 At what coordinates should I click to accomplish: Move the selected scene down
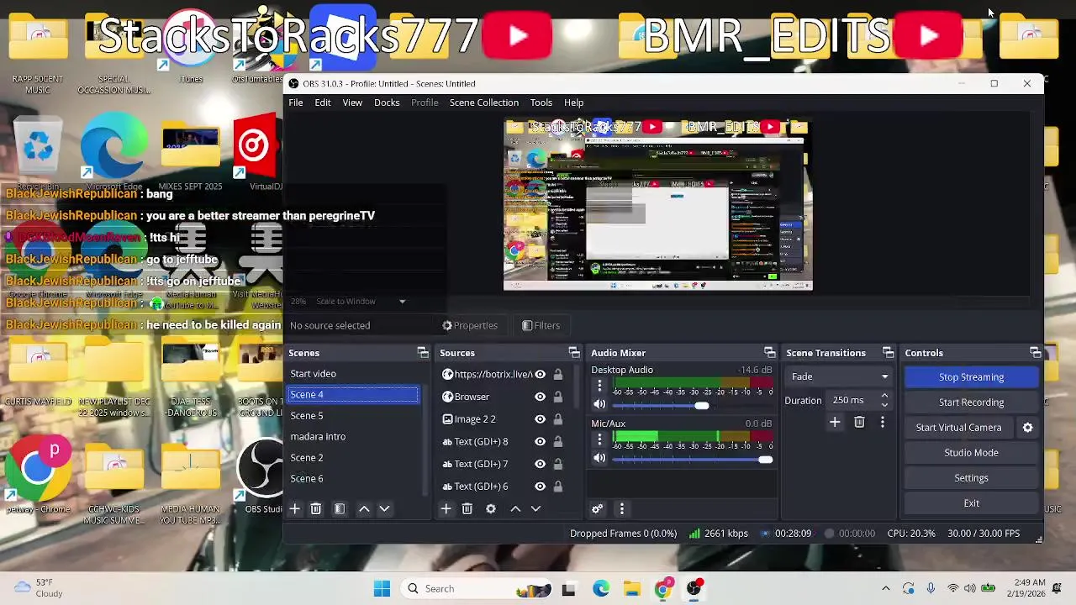(384, 508)
